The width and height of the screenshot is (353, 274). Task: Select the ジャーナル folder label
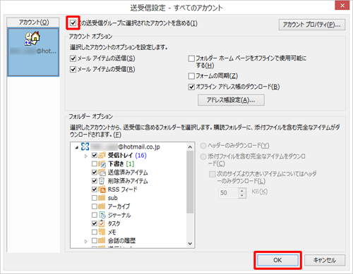click(119, 215)
